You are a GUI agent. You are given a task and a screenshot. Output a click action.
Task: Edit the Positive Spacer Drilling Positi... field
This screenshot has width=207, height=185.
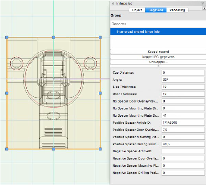(x=183, y=144)
